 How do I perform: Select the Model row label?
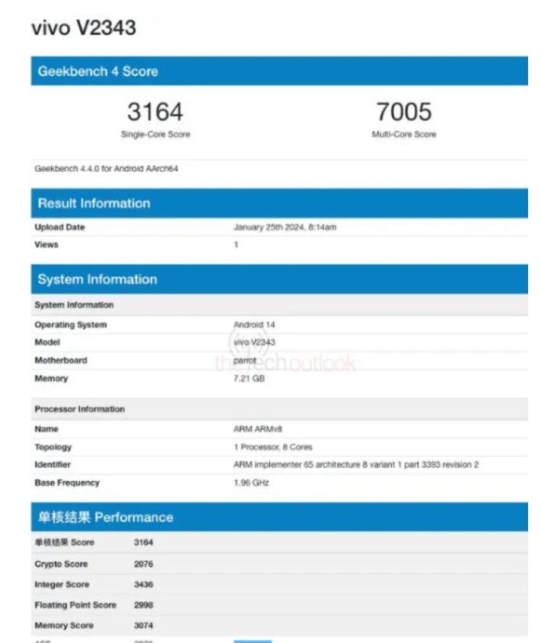tap(47, 342)
